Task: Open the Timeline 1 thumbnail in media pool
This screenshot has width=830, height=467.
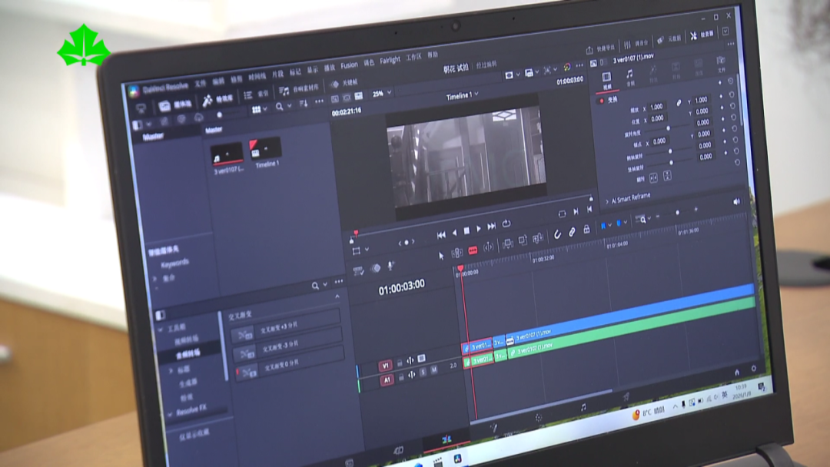Action: pyautogui.click(x=265, y=148)
